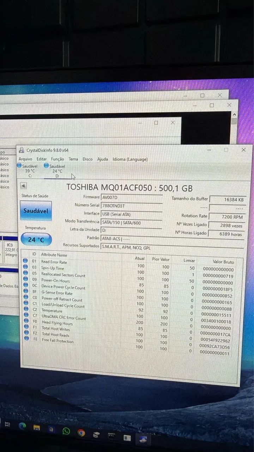This screenshot has height=452, width=254.
Task: Click the Pior Valor column header
Action: click(161, 259)
